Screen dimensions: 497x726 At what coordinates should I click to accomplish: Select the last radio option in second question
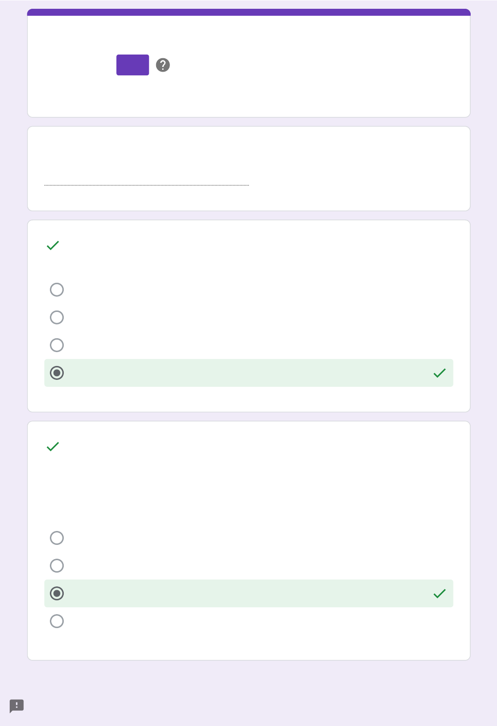(57, 621)
